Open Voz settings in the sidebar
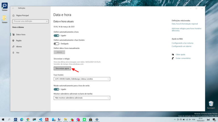 (18, 53)
